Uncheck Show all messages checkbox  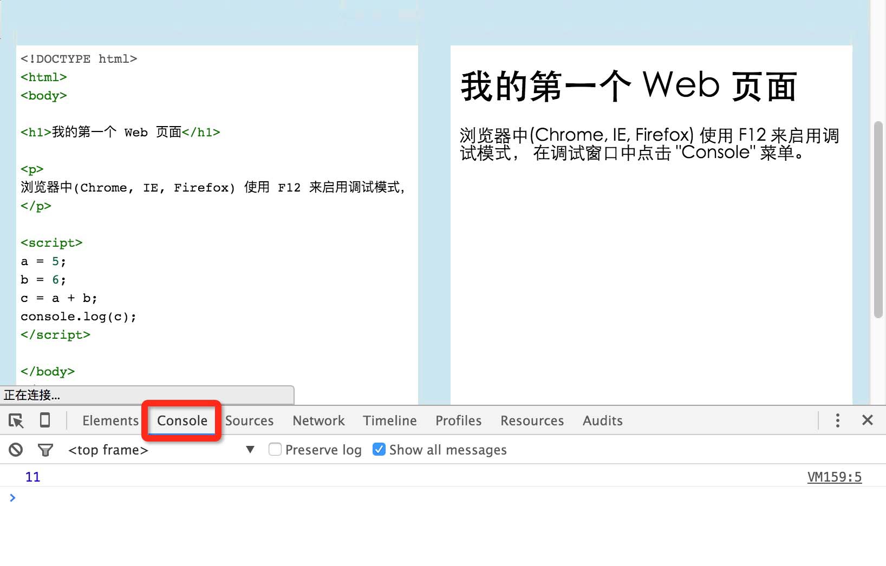379,449
